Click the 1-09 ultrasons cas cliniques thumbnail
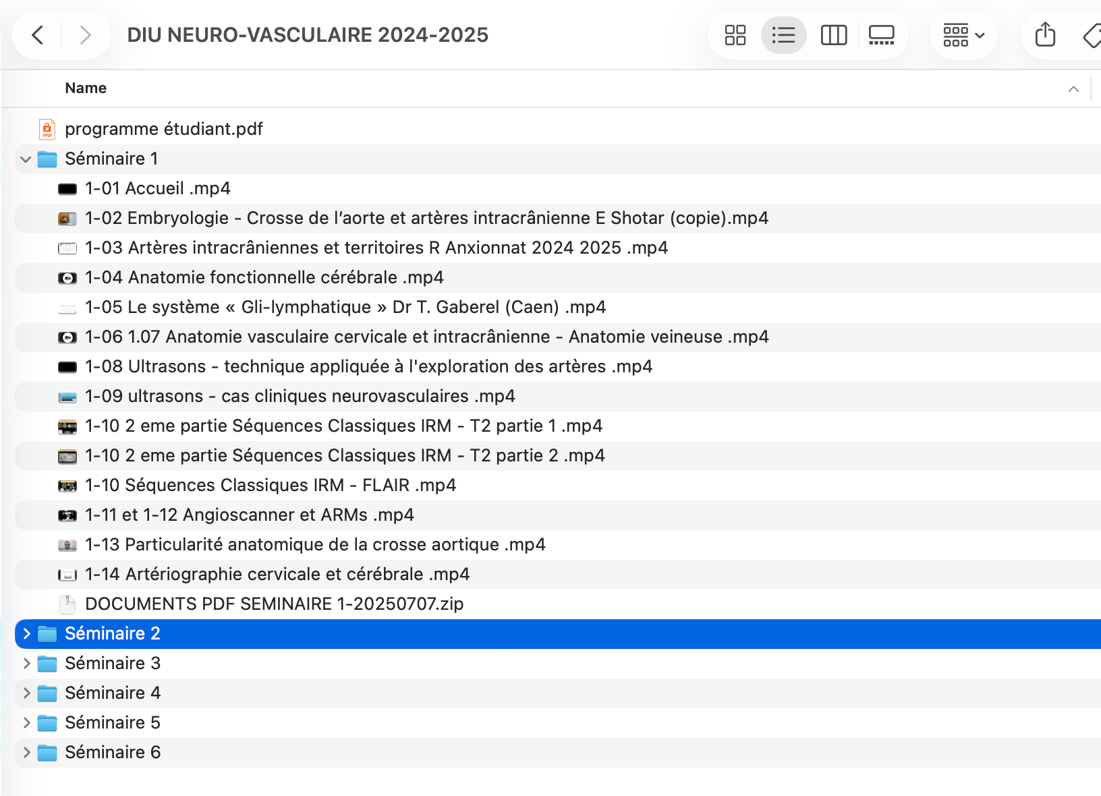The image size is (1101, 796). 67,397
